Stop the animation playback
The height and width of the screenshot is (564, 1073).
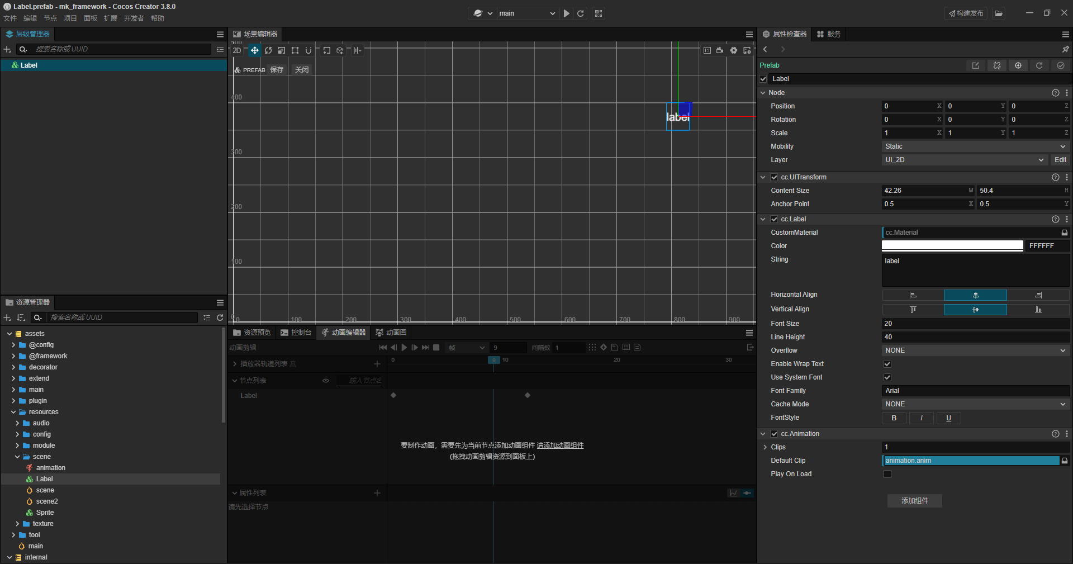pyautogui.click(x=436, y=348)
